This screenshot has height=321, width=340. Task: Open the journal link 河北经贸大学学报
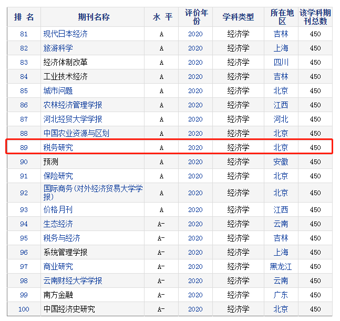[x=73, y=119]
